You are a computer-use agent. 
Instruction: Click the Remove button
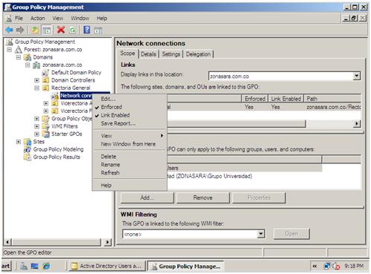point(203,198)
